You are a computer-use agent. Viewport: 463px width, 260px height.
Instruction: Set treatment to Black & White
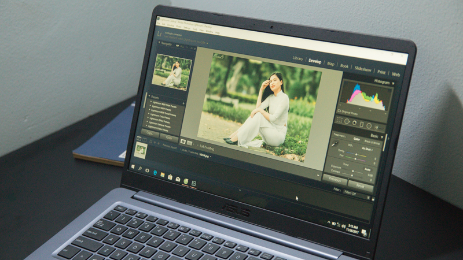pyautogui.click(x=372, y=142)
